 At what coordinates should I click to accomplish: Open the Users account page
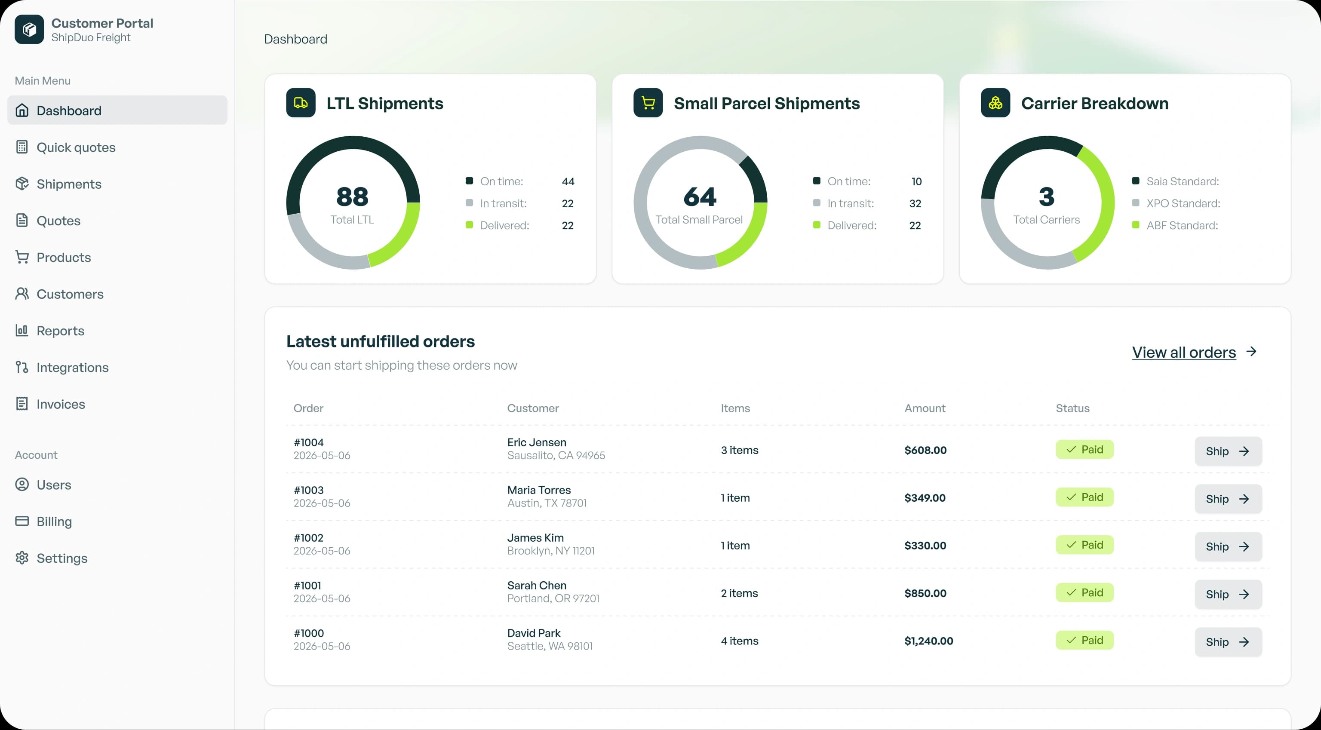tap(117, 485)
